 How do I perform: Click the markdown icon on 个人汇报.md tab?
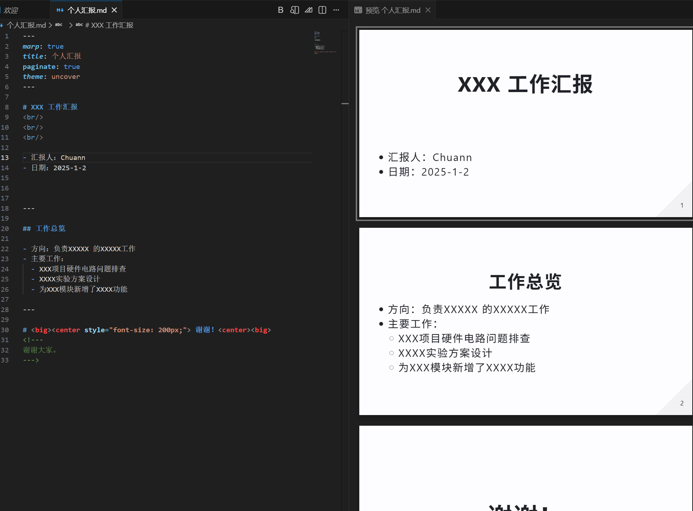(x=60, y=10)
